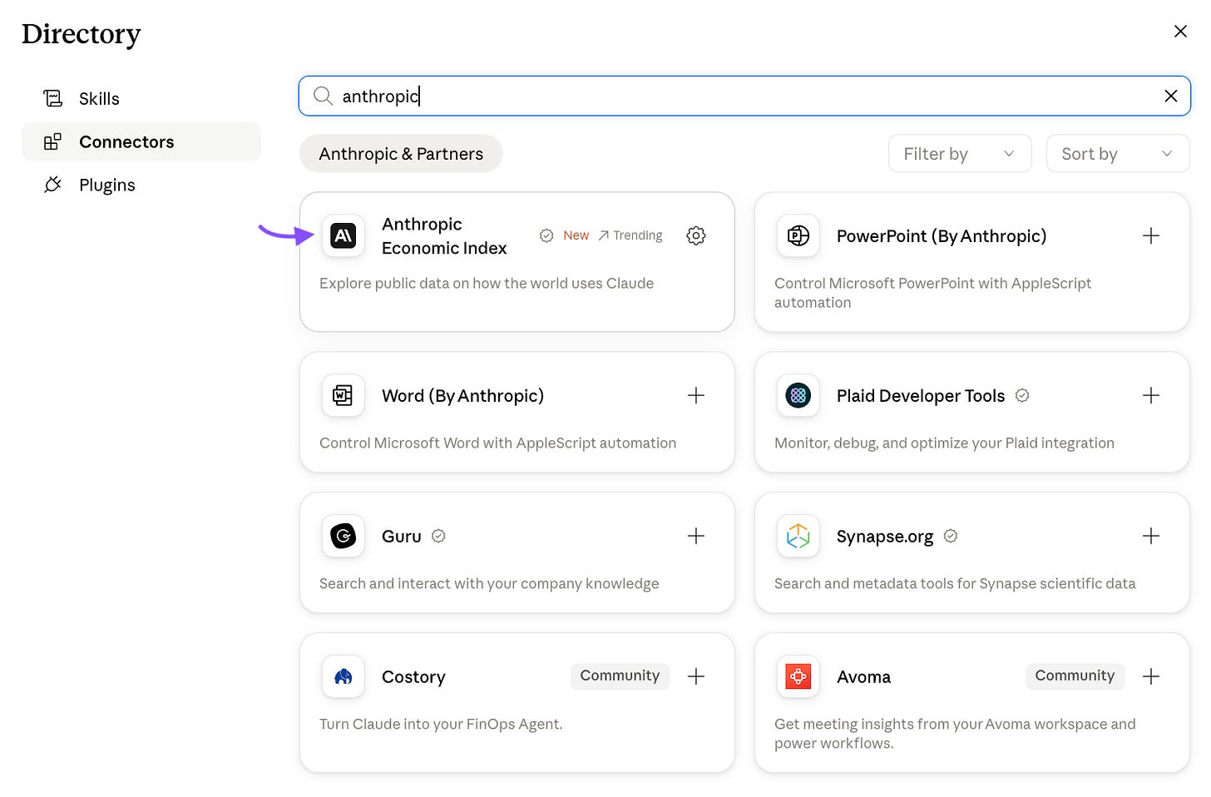1211x797 pixels.
Task: Open the Synapse.org card title
Action: tap(885, 537)
